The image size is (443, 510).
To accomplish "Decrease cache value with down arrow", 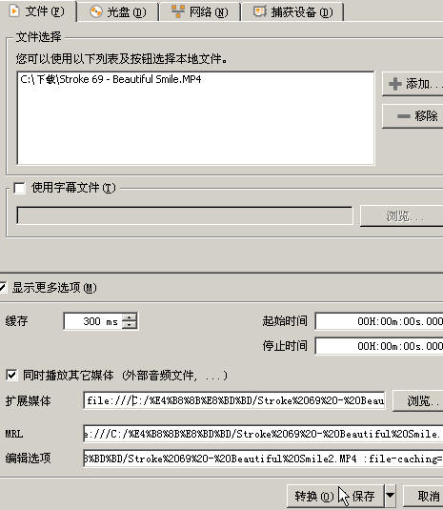I will [130, 325].
